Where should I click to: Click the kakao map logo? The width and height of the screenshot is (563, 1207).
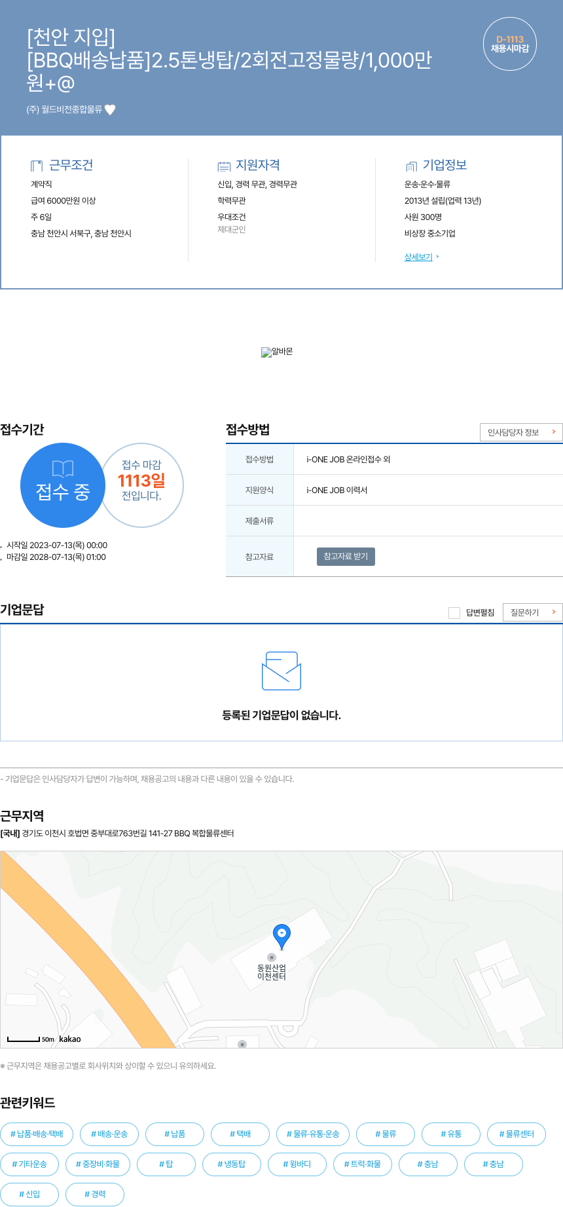click(70, 1039)
